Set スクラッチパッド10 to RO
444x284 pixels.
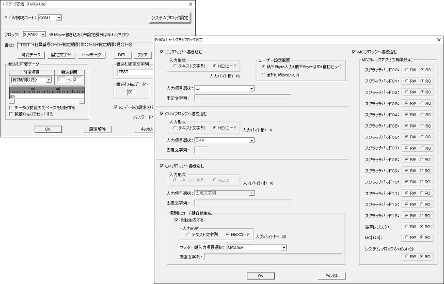click(x=422, y=182)
